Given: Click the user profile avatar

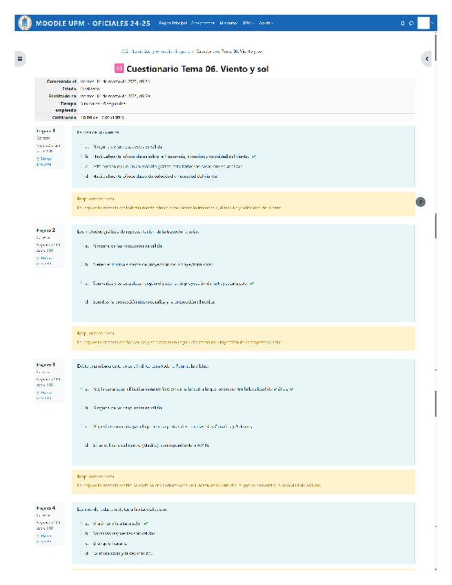Looking at the screenshot, I should pos(423,23).
